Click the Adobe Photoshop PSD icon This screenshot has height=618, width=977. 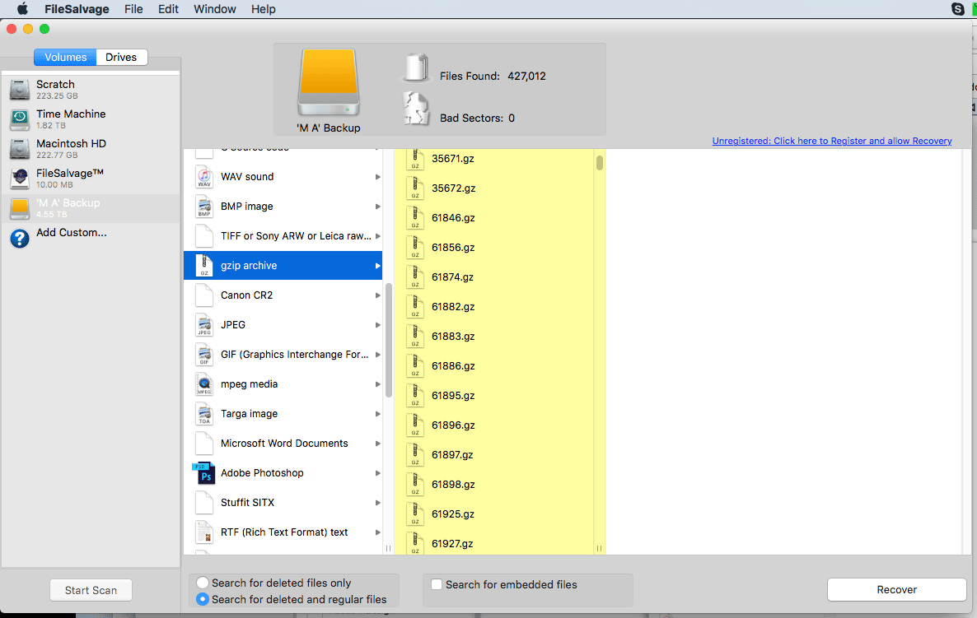point(203,473)
